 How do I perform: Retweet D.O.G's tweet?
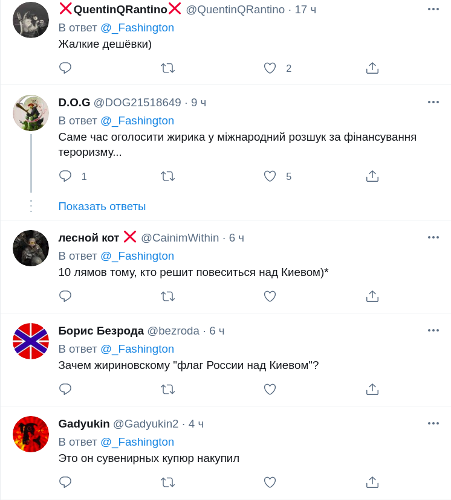click(x=167, y=176)
